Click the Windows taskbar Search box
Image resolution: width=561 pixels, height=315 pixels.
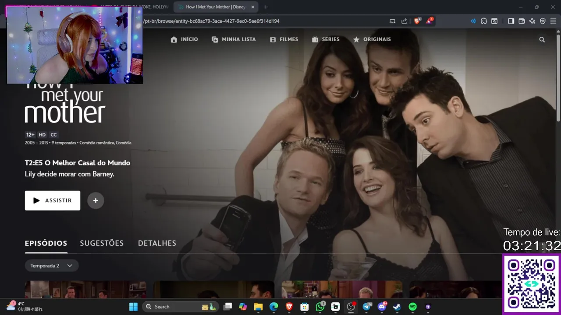point(180,307)
